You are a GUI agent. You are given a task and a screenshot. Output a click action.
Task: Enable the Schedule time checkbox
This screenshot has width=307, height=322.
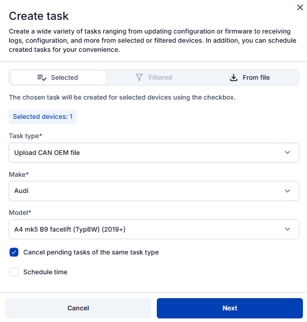pos(14,272)
